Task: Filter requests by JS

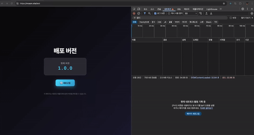Action: coord(165,22)
